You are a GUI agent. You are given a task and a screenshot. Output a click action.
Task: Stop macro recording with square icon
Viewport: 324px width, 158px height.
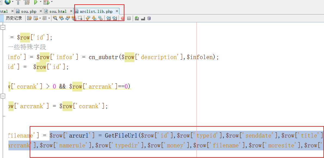point(129,19)
